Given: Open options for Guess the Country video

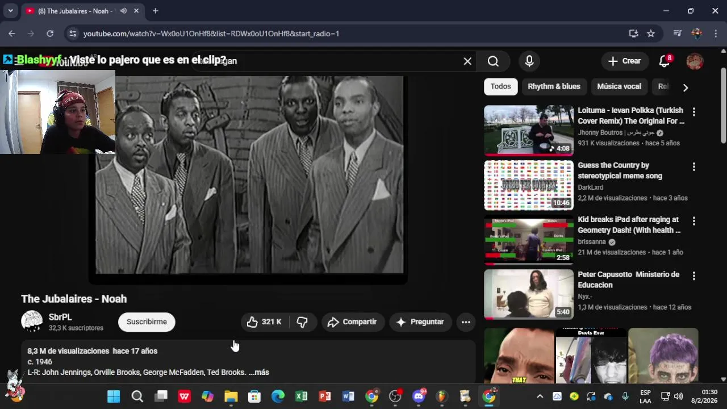Looking at the screenshot, I should coord(693,167).
